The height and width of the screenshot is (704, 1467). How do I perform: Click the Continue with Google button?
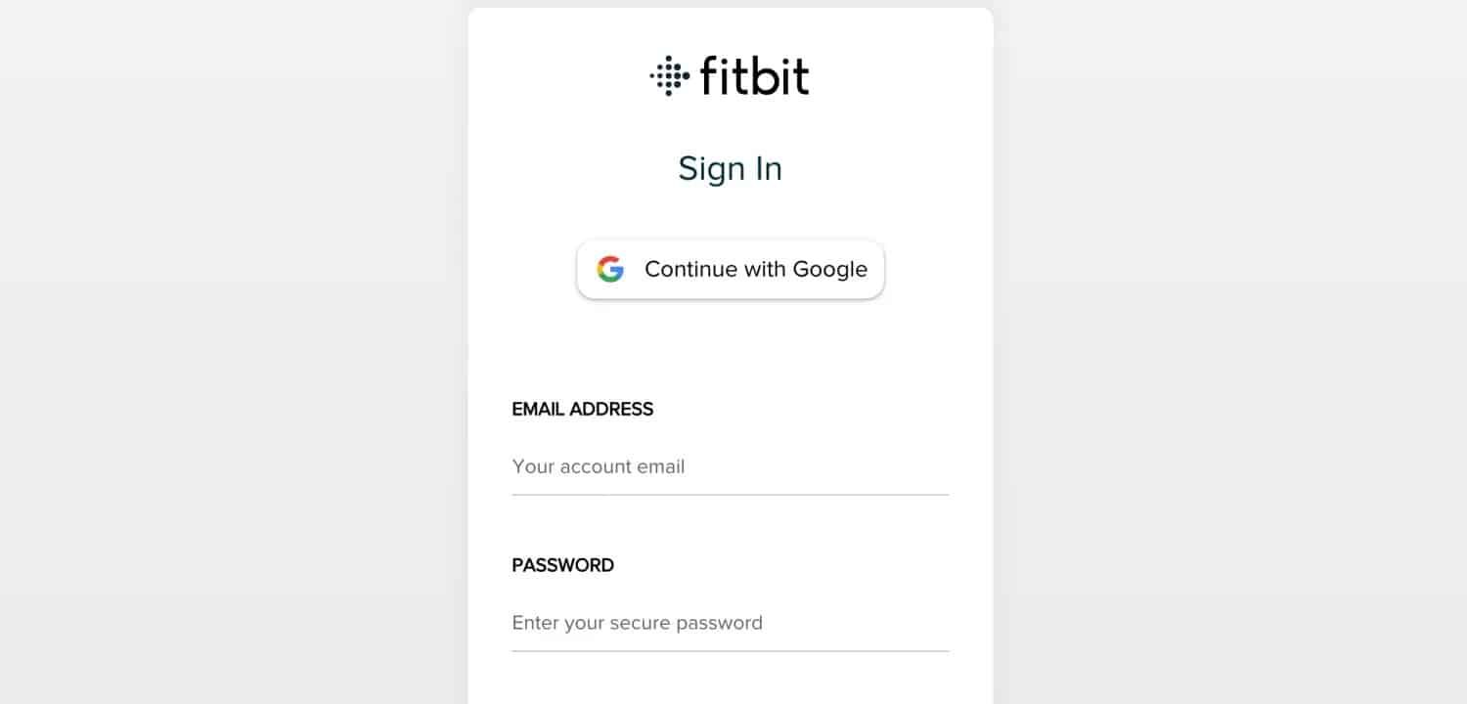point(730,269)
